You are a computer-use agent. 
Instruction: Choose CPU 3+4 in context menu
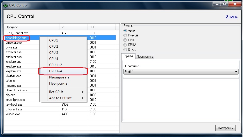click(63, 71)
